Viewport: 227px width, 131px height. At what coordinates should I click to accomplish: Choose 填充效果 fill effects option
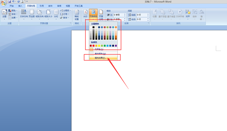click(103, 58)
